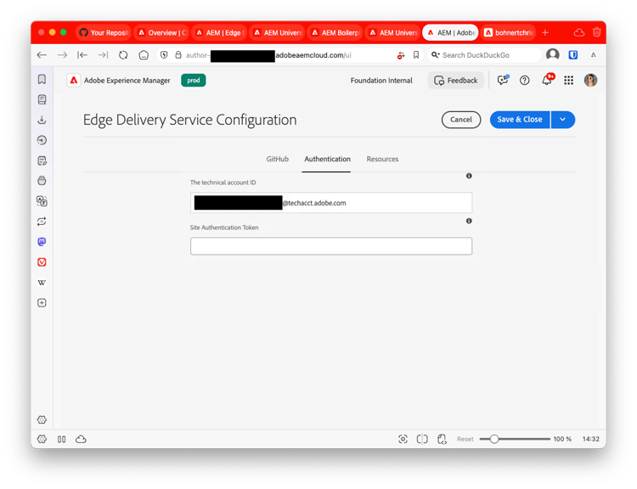This screenshot has height=489, width=637.
Task: Open the Bitwarden extension
Action: [573, 55]
